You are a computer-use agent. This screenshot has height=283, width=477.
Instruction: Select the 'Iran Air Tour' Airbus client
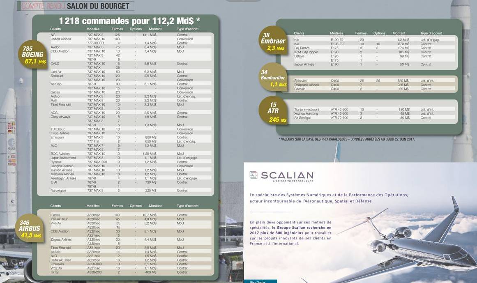(x=59, y=219)
